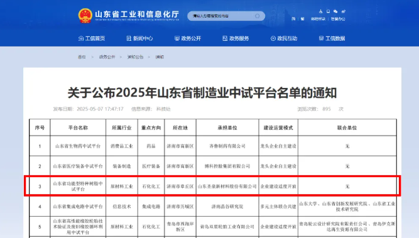Click the cell 消费品工业
Image resolution: width=419 pixels, height=238 pixels.
point(122,146)
